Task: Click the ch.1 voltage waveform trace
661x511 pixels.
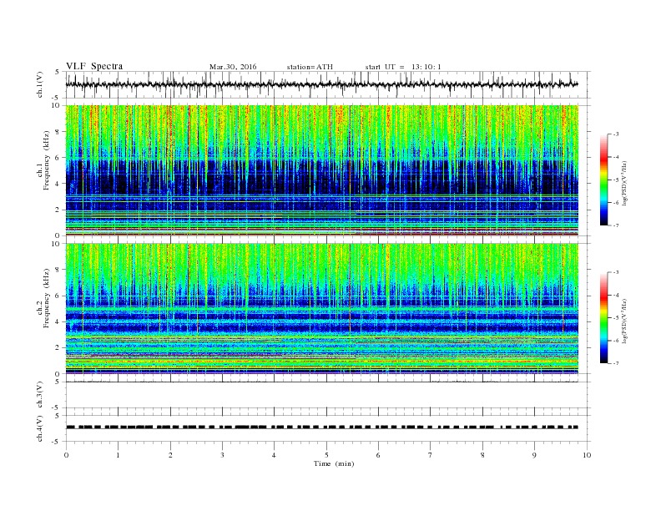Action: point(321,84)
